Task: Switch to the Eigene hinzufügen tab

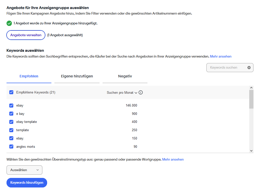Action: (x=77, y=76)
